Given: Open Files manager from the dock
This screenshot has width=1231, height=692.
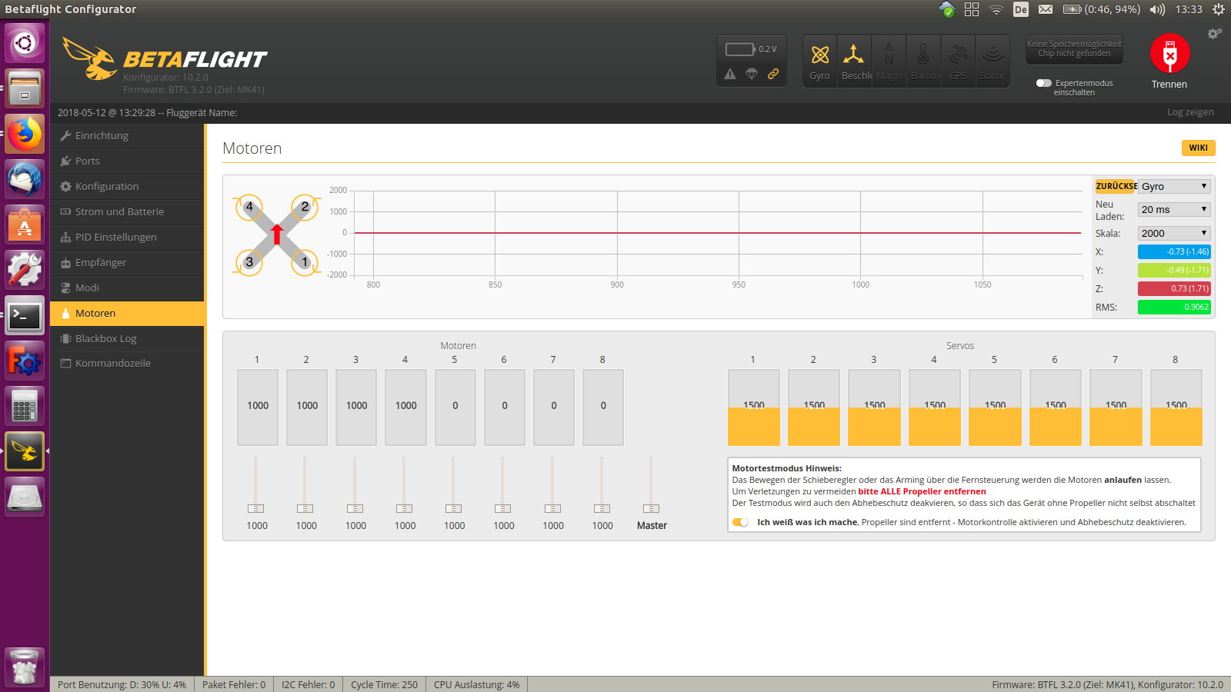Looking at the screenshot, I should pyautogui.click(x=25, y=88).
